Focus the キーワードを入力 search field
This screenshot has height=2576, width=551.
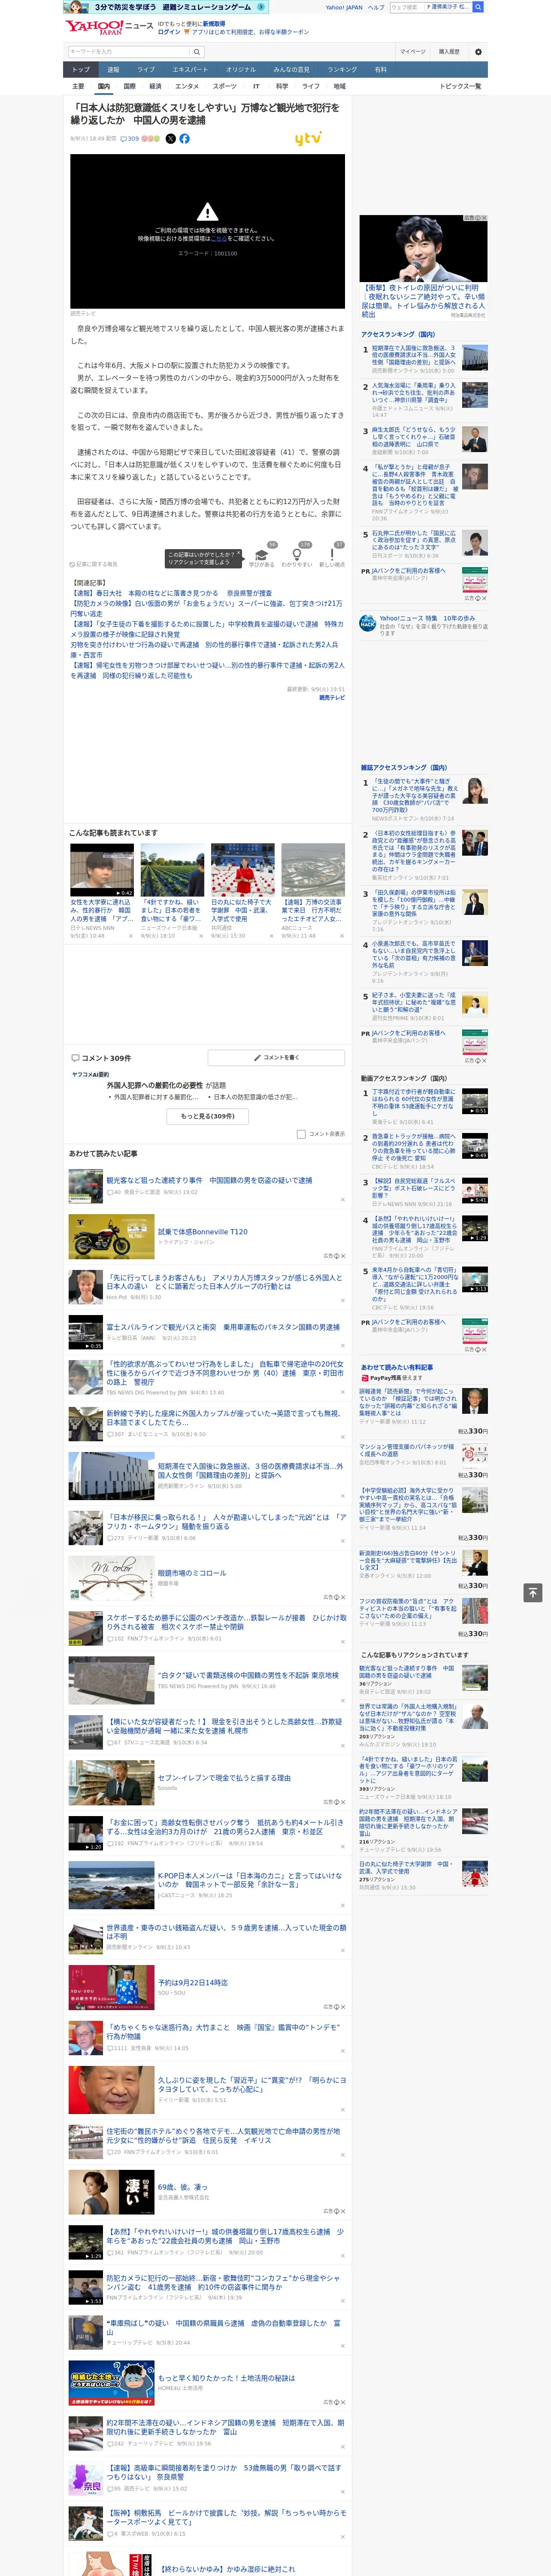click(x=129, y=51)
